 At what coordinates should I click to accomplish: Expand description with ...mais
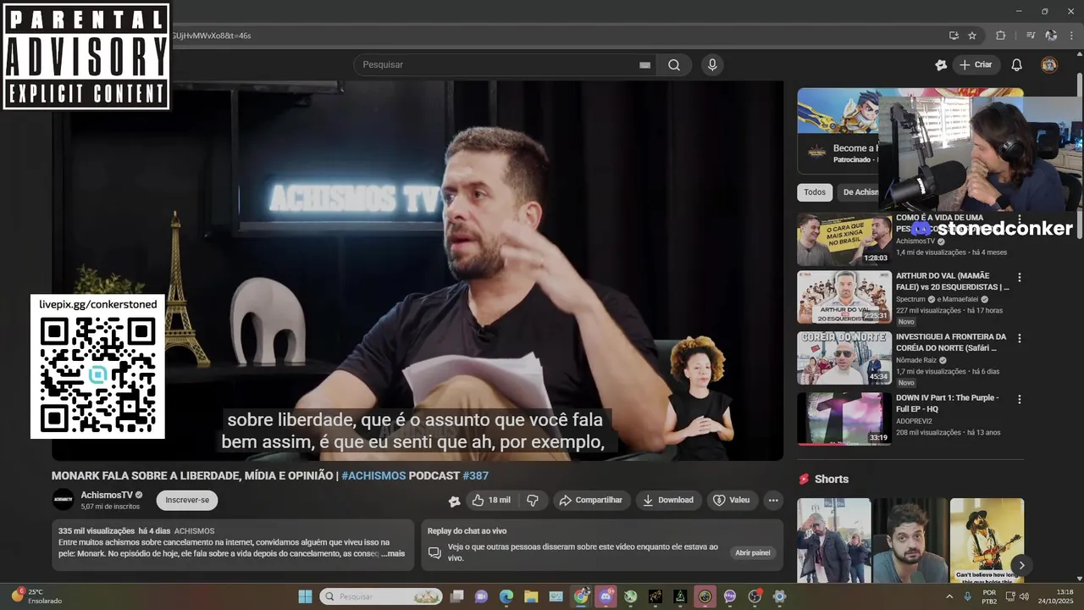(394, 554)
